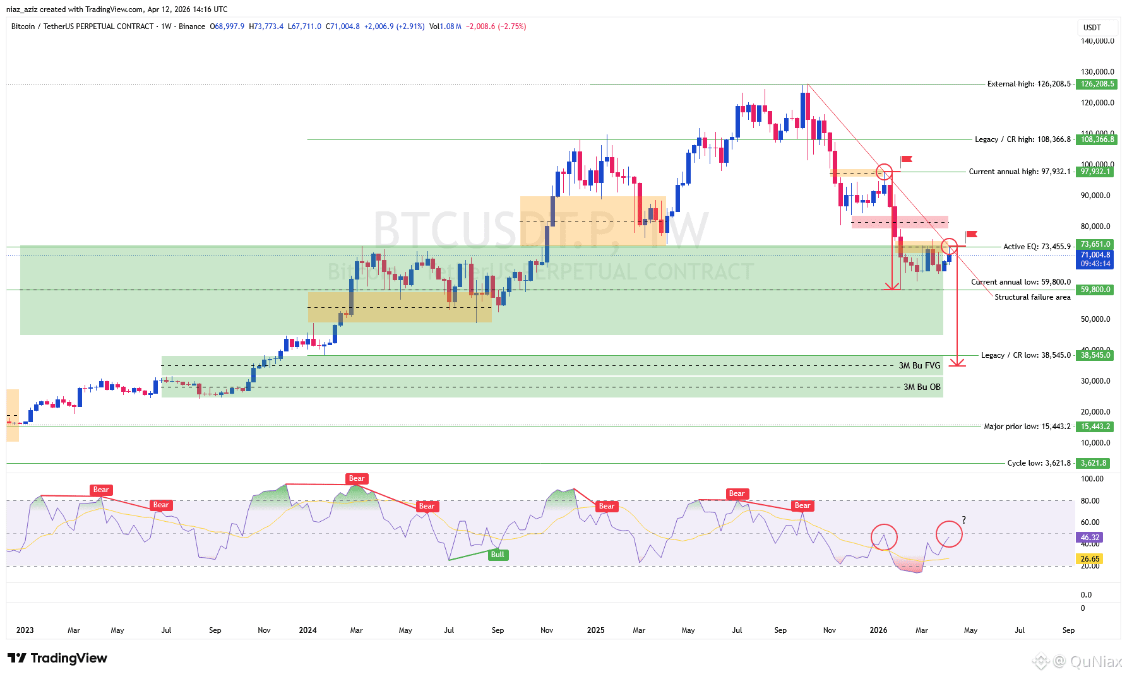
Task: Click the green 97,932.1 price tag
Action: coord(1095,172)
